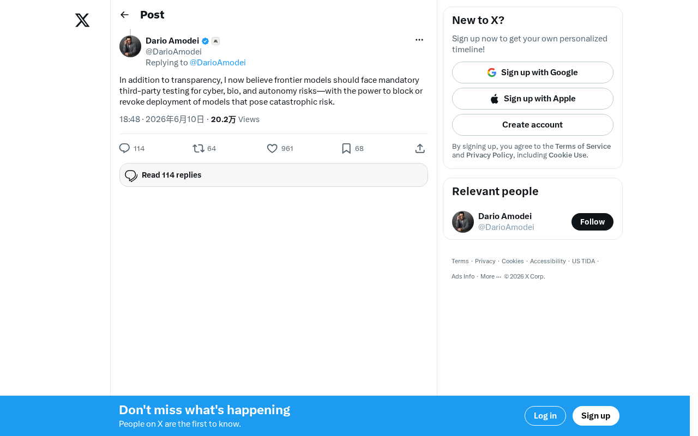The height and width of the screenshot is (436, 698).
Task: Open the @DarioAmodei replying-to link
Action: (x=218, y=63)
